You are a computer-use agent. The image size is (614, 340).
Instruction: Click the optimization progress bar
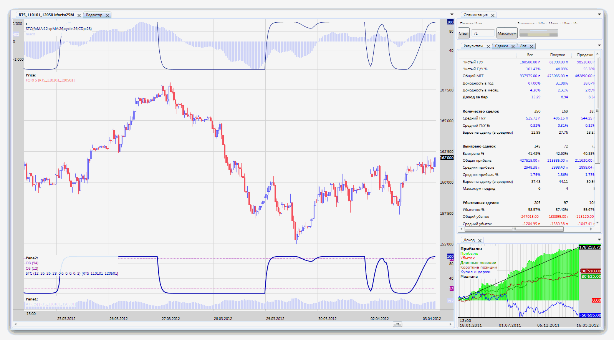(538, 33)
